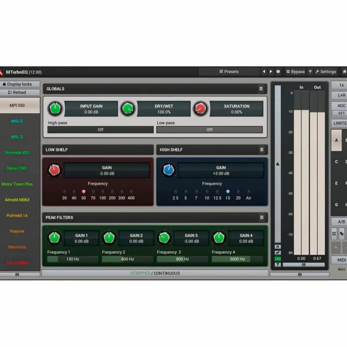Select the Motor Town Plus device

tap(17, 184)
